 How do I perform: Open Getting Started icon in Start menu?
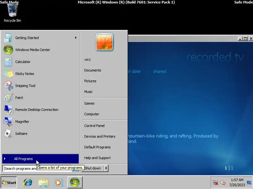coord(8,38)
